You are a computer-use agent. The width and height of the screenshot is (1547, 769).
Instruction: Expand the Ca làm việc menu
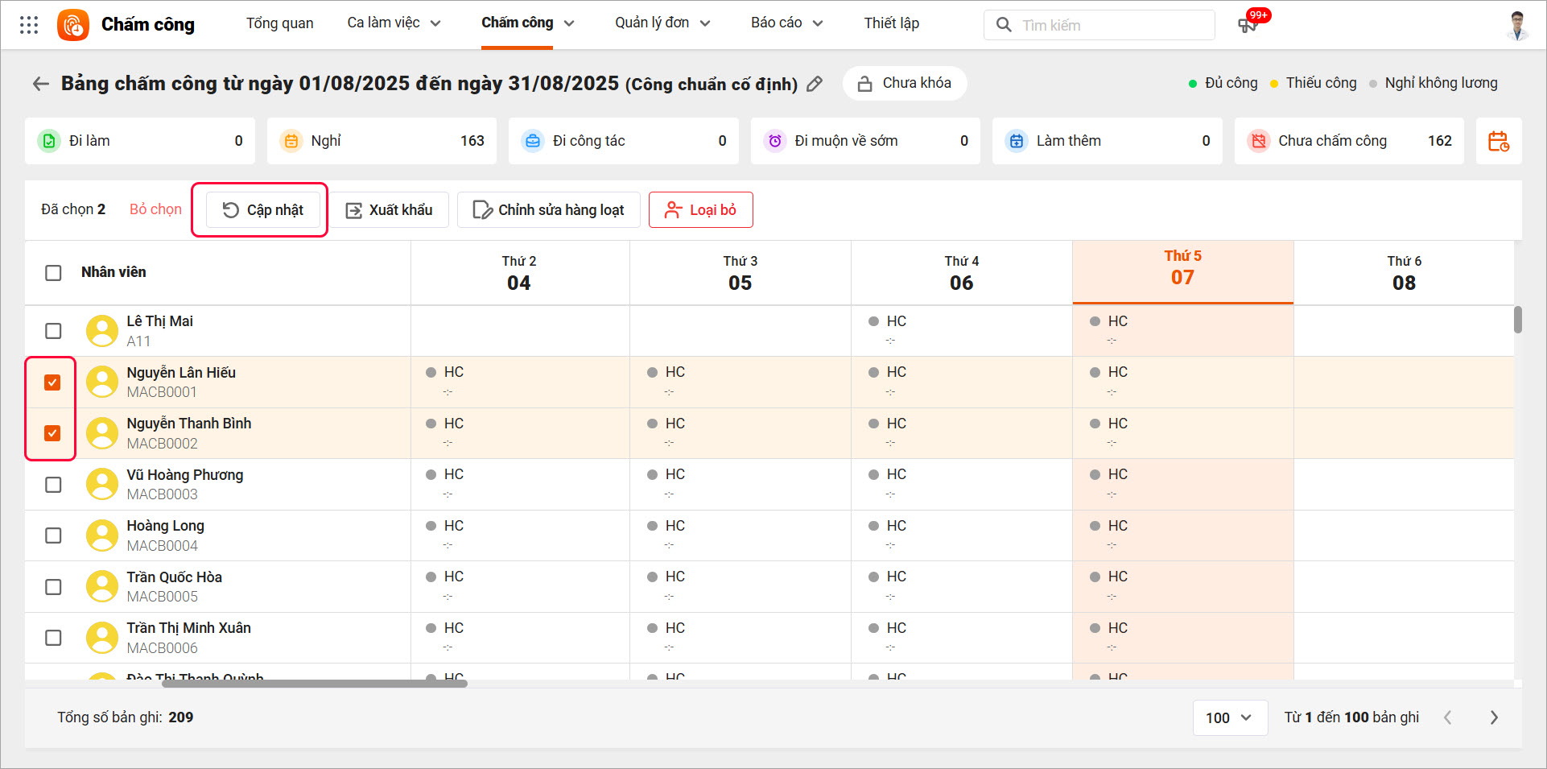pyautogui.click(x=394, y=23)
